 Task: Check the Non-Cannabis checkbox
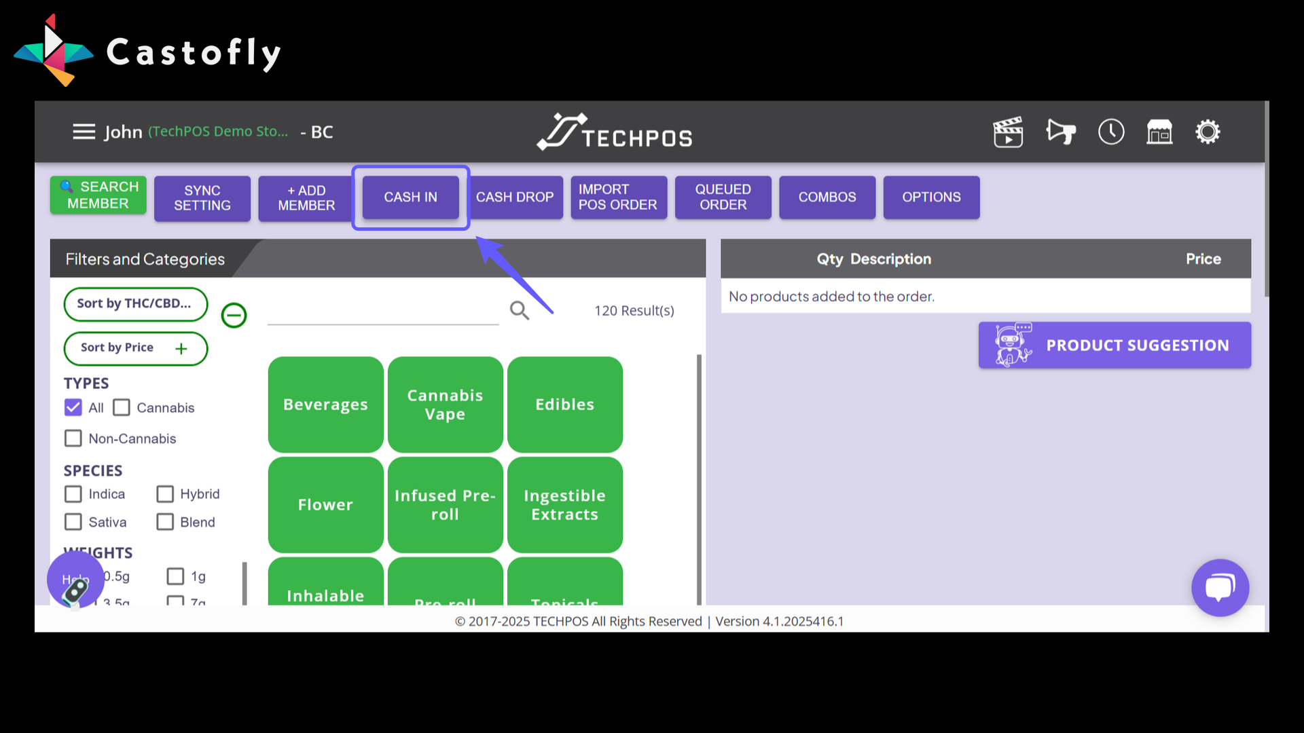coord(73,438)
